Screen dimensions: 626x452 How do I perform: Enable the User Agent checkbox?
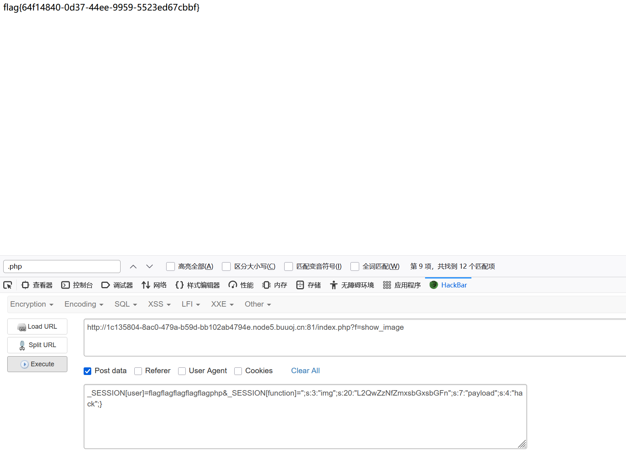[x=182, y=371]
